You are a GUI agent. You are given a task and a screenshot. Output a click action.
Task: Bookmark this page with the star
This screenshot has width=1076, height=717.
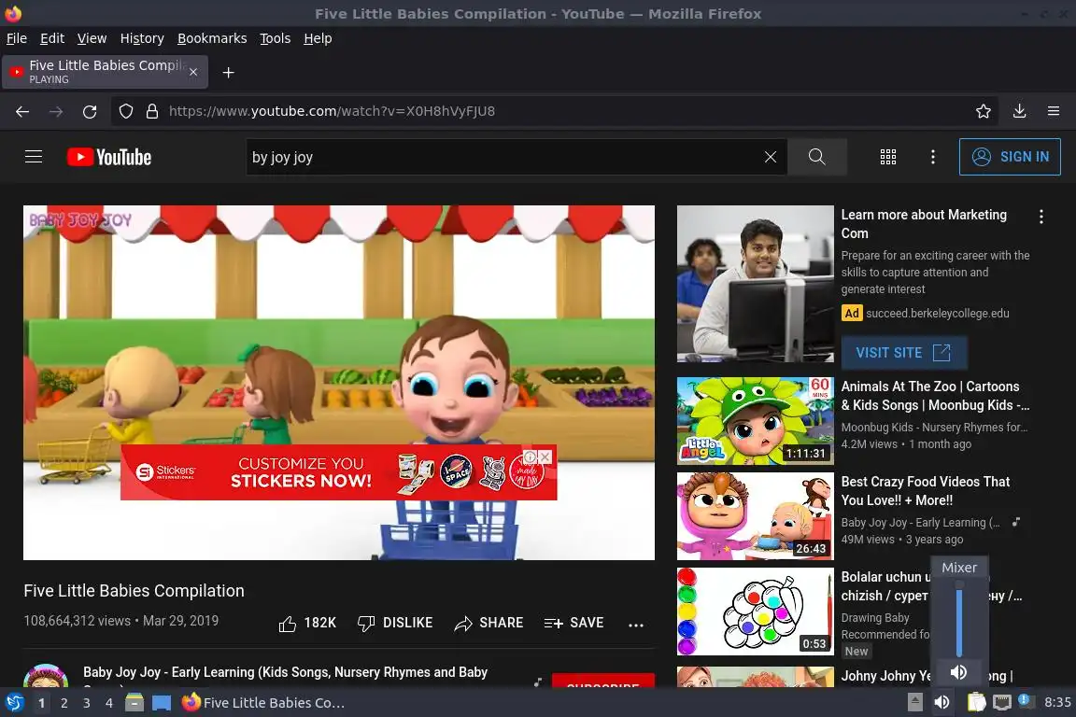click(x=984, y=111)
